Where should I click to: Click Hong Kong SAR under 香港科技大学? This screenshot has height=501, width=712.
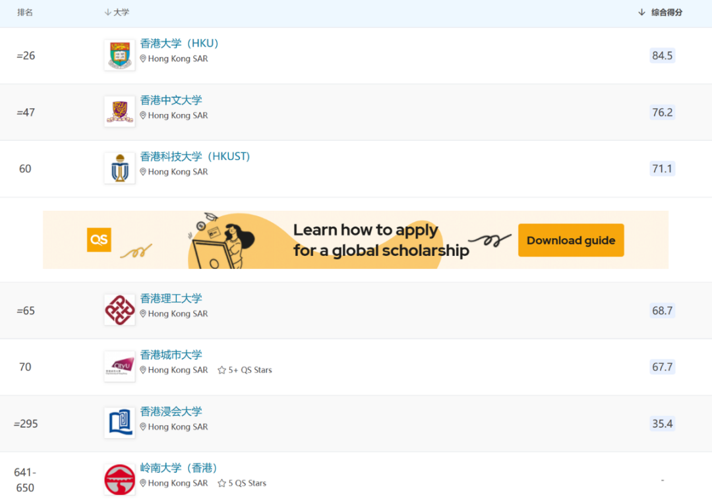point(178,171)
